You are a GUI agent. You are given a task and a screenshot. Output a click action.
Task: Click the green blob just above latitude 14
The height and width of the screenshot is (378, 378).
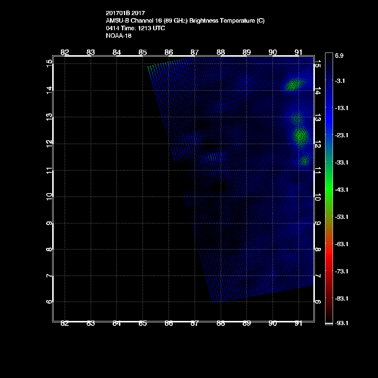point(294,84)
